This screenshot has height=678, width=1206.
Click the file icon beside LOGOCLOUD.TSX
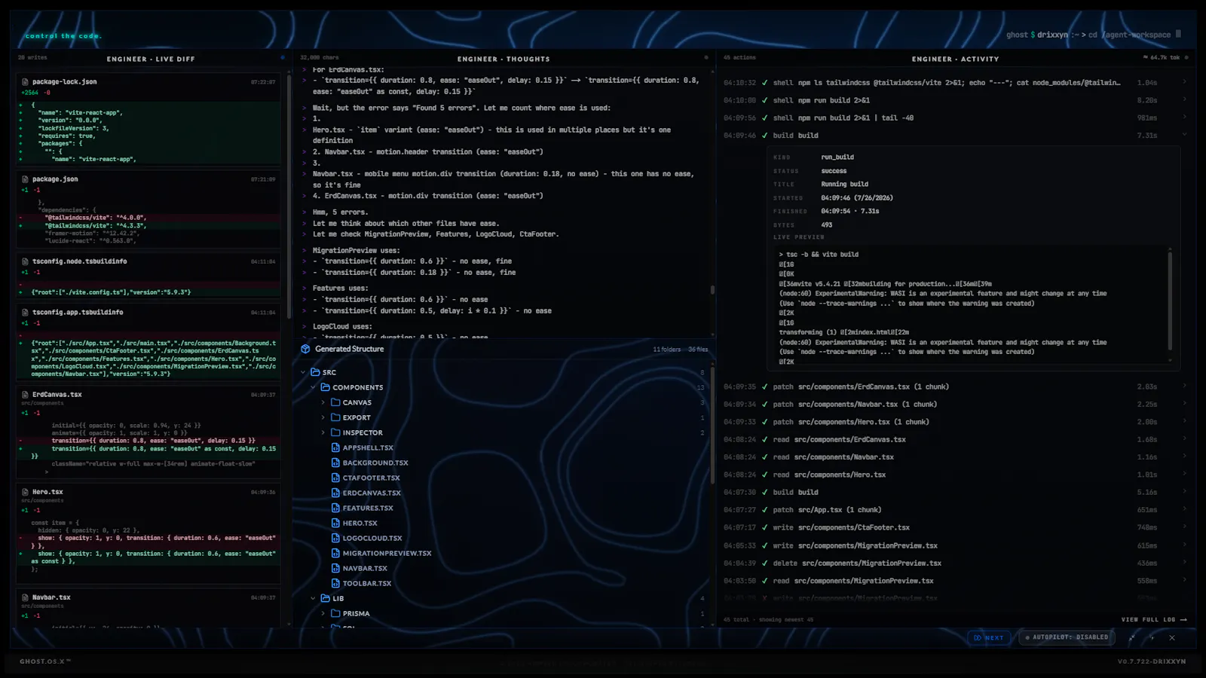(336, 538)
